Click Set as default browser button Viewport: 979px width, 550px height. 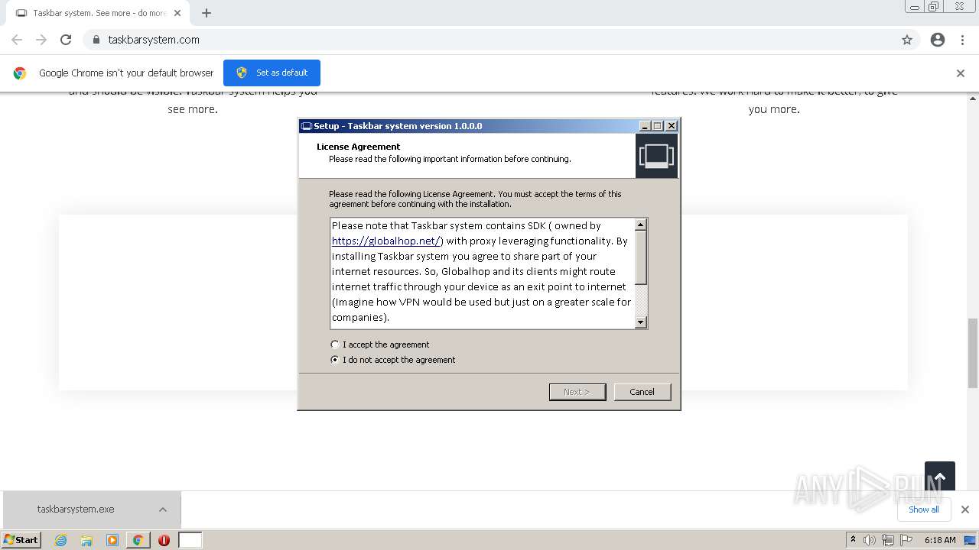pyautogui.click(x=272, y=73)
